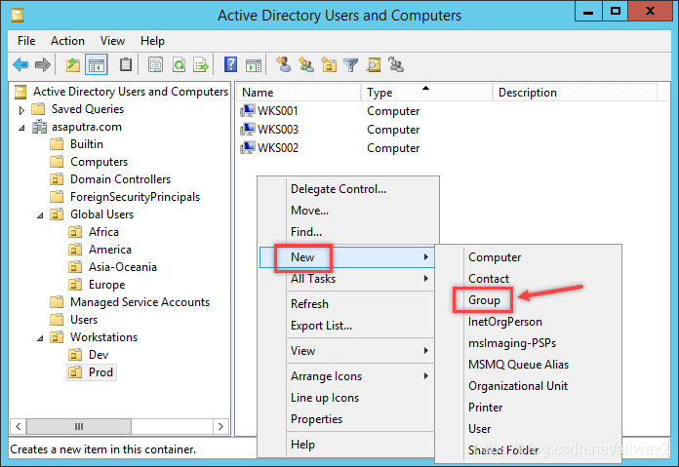Click the blue Help question-mark icon
Screen dimensions: 679x467
point(231,65)
